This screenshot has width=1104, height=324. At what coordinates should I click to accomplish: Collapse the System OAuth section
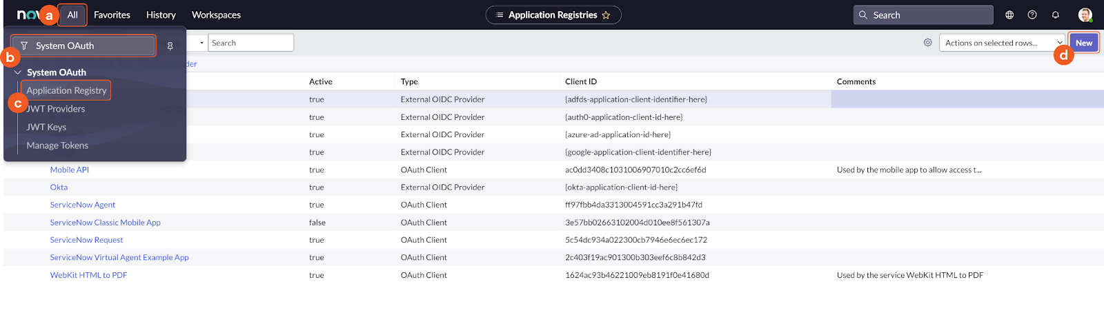click(18, 72)
